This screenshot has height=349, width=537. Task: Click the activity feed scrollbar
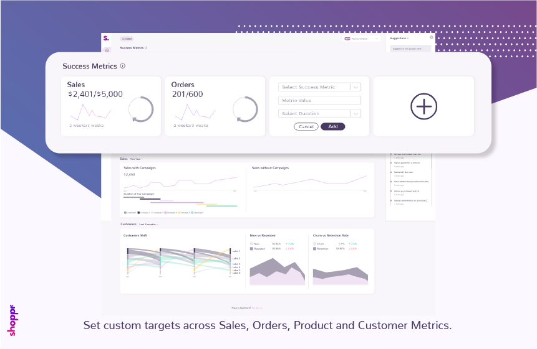coord(432,179)
